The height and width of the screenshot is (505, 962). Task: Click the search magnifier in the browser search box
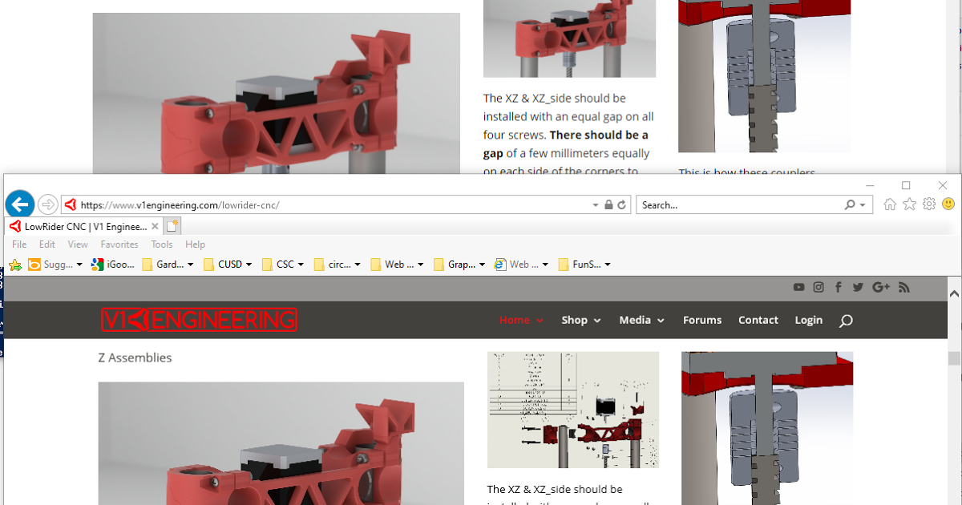(x=850, y=205)
